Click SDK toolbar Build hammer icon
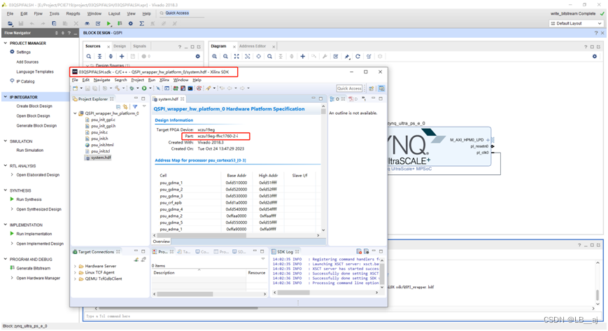 click(117, 88)
